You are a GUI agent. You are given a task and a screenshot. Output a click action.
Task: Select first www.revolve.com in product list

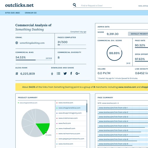pos(71,103)
